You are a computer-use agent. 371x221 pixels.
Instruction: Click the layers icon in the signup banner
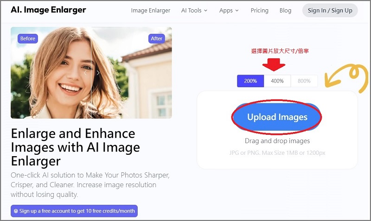16,211
